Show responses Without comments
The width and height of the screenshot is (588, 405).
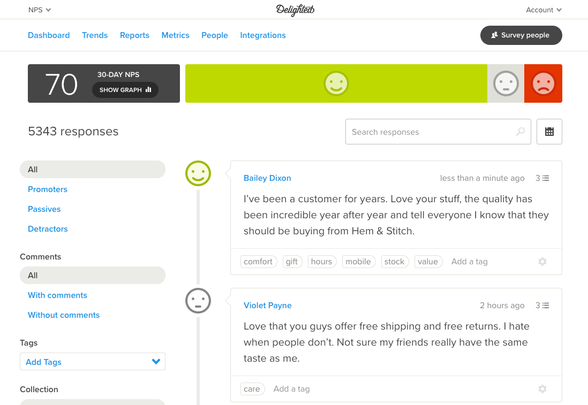(64, 315)
